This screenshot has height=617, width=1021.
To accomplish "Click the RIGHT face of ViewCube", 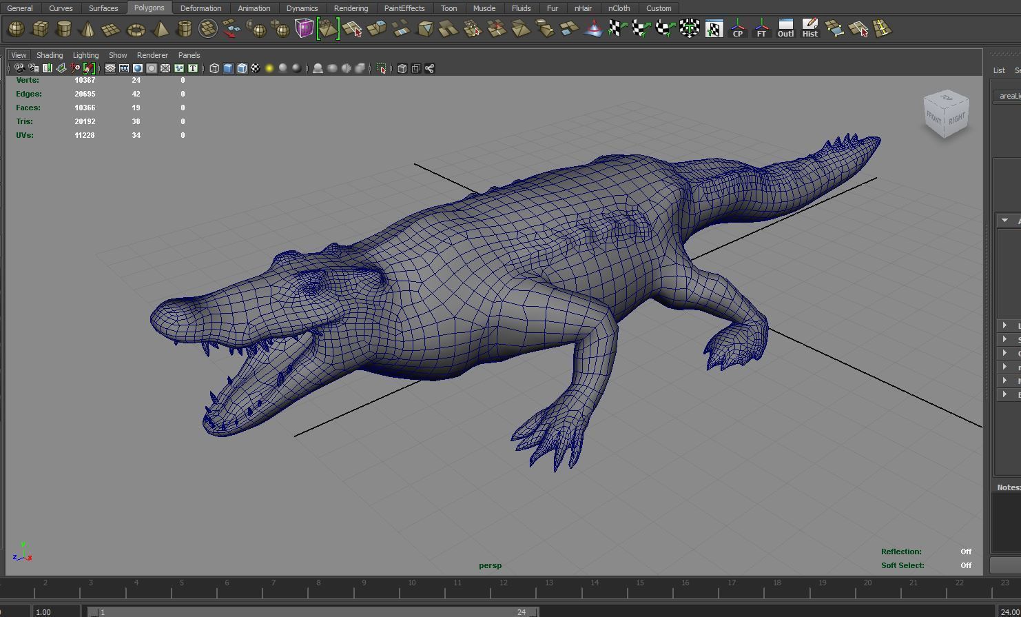I will pos(957,119).
